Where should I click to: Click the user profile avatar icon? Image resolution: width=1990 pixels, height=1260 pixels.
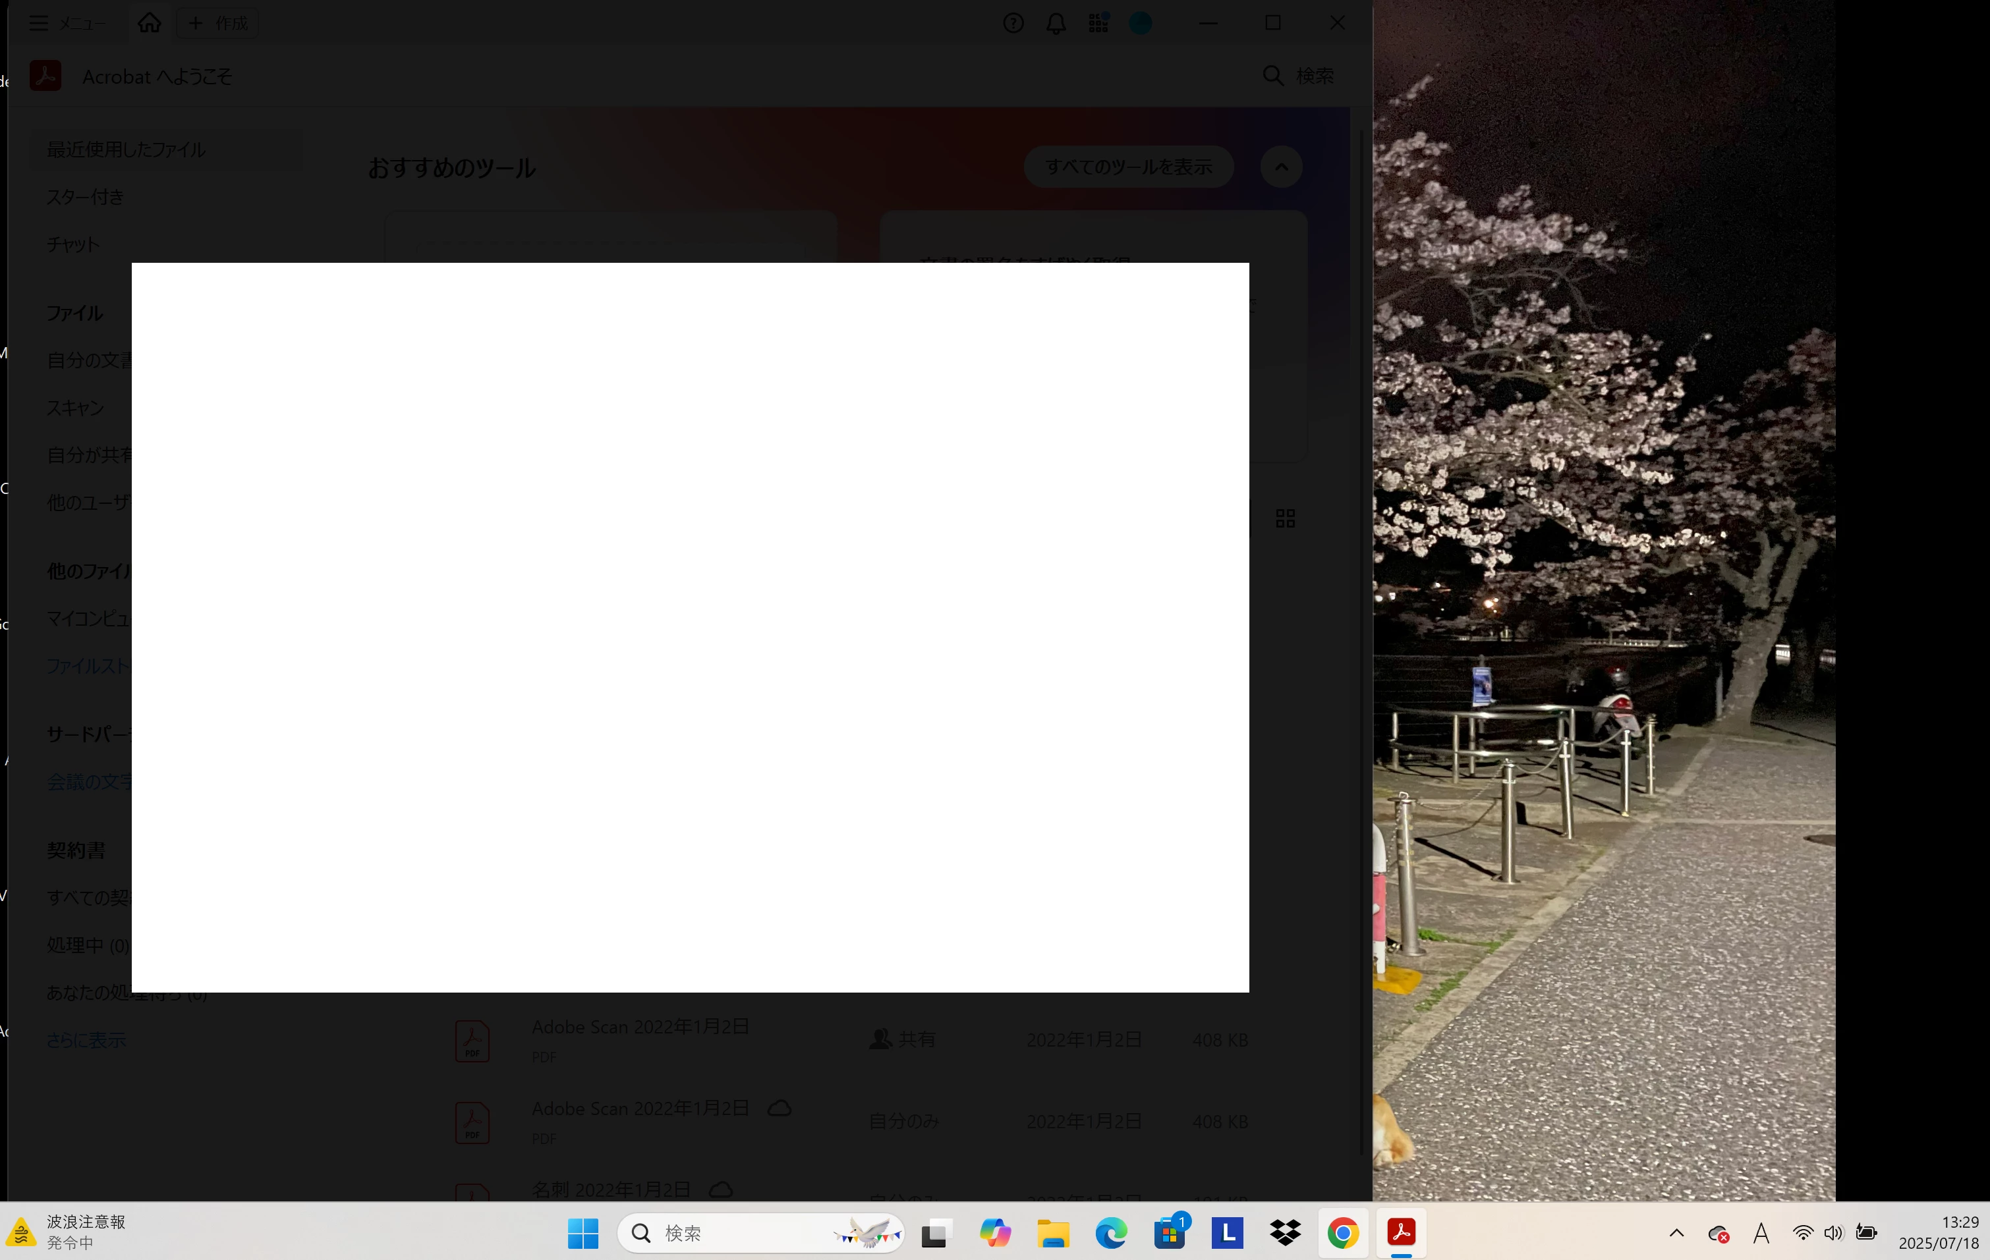tap(1141, 23)
